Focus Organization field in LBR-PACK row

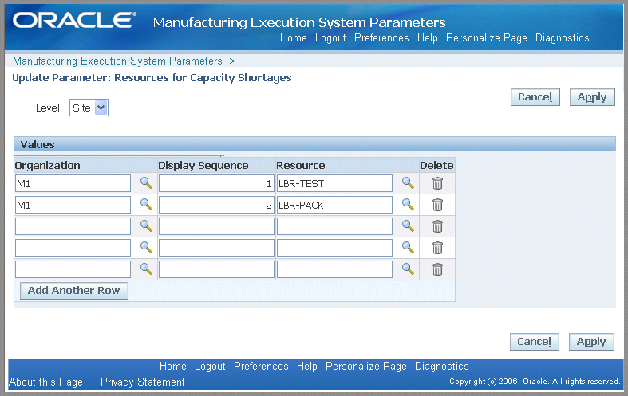pos(73,206)
